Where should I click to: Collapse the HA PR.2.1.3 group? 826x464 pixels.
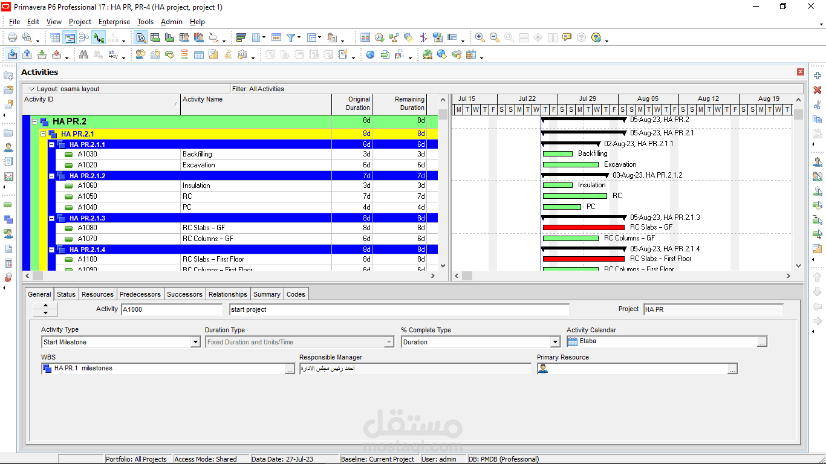[52, 218]
